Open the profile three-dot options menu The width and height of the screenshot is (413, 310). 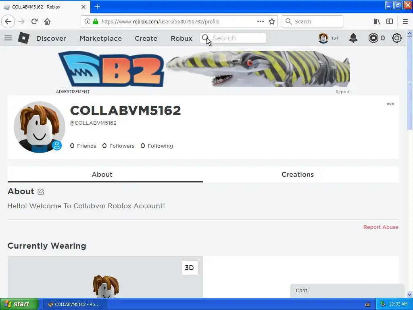click(390, 104)
